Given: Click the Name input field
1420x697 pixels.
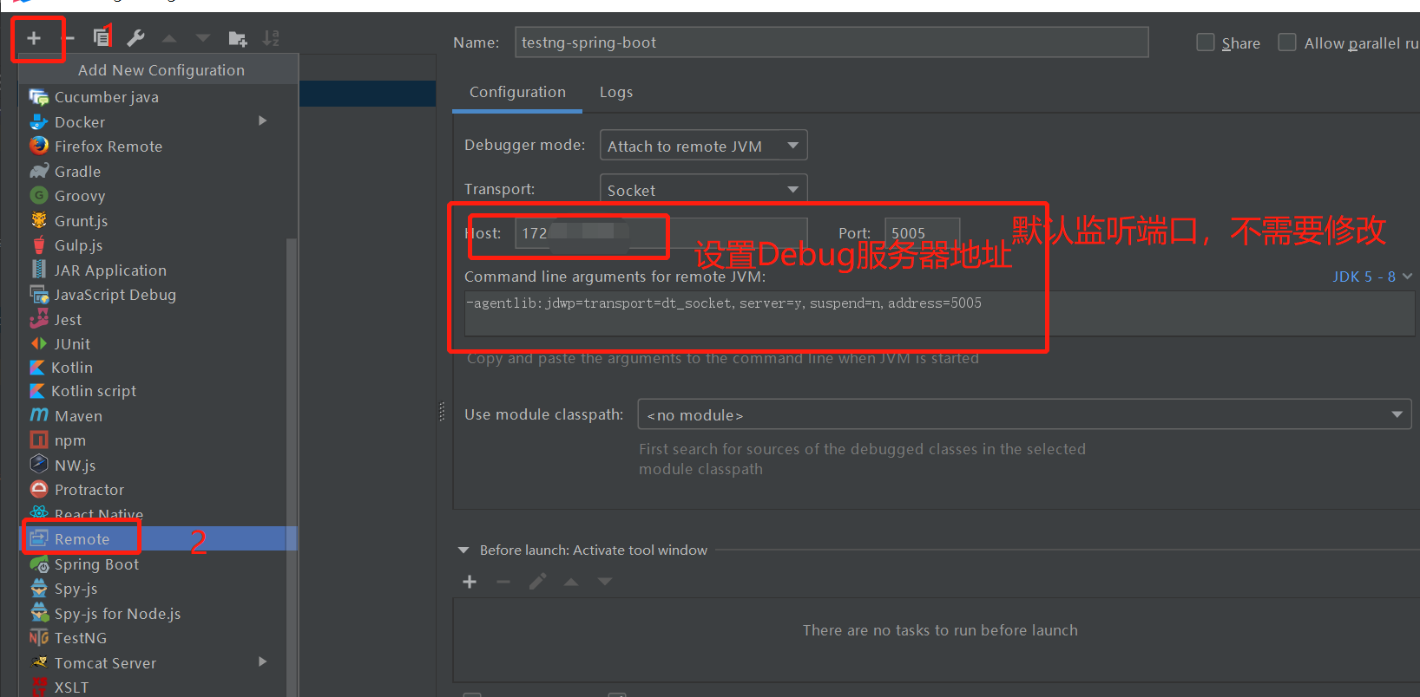Looking at the screenshot, I should (832, 42).
